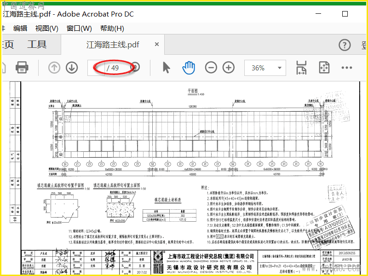Zoom out with the minus circle

click(211, 68)
